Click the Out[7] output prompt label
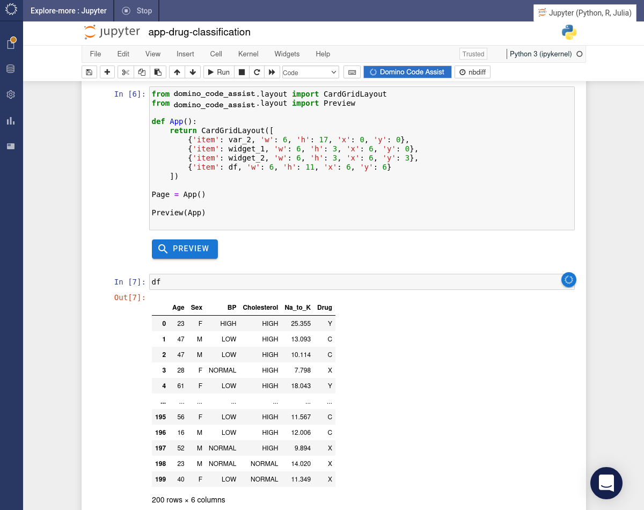644x510 pixels. 130,297
